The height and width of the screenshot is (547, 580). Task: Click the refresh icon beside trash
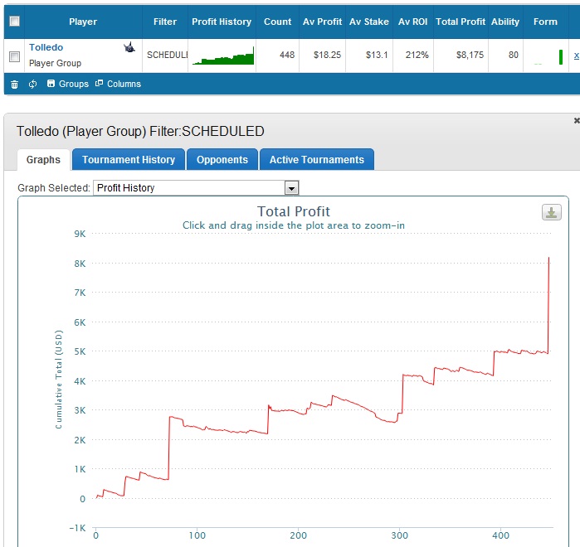coord(33,84)
